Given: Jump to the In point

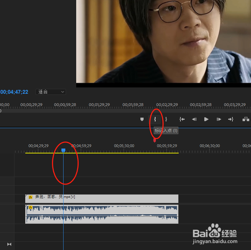Looking at the screenshot, I should [182, 119].
